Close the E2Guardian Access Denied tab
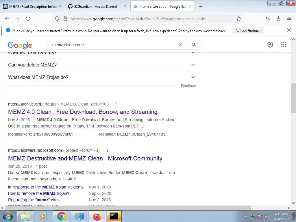The width and height of the screenshot is (296, 222). (x=125, y=6)
